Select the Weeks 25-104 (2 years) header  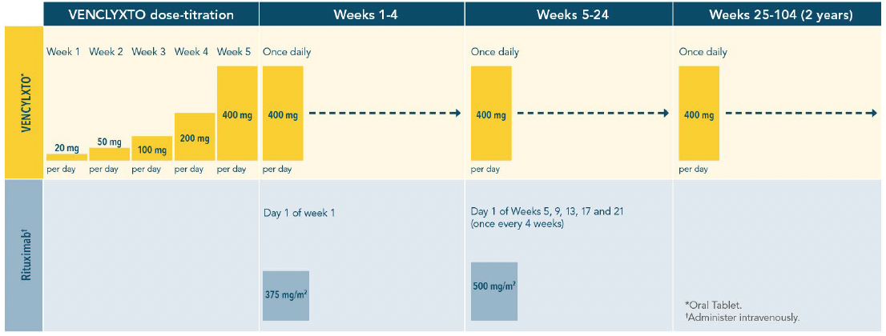pyautogui.click(x=779, y=15)
